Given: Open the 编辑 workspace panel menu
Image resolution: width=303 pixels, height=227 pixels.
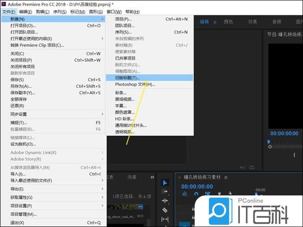Looking at the screenshot, I should (215, 22).
